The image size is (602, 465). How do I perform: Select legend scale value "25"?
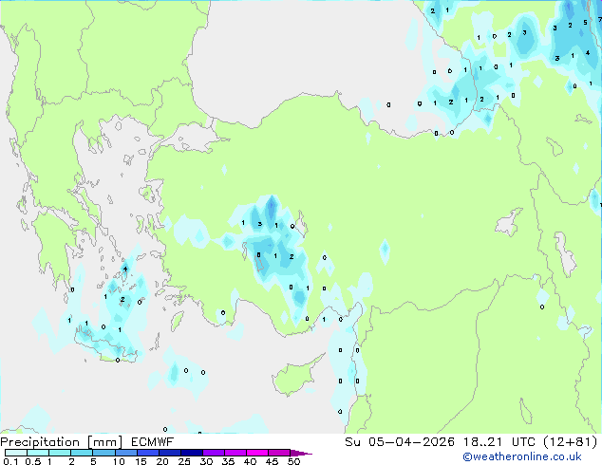184,461
